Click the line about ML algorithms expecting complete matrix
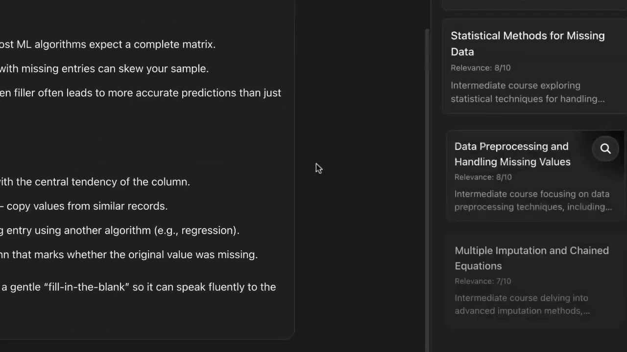The image size is (627, 352). coord(108,44)
